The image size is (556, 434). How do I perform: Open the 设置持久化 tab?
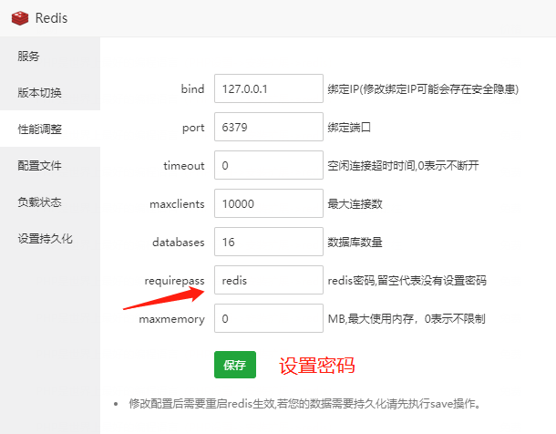(46, 239)
